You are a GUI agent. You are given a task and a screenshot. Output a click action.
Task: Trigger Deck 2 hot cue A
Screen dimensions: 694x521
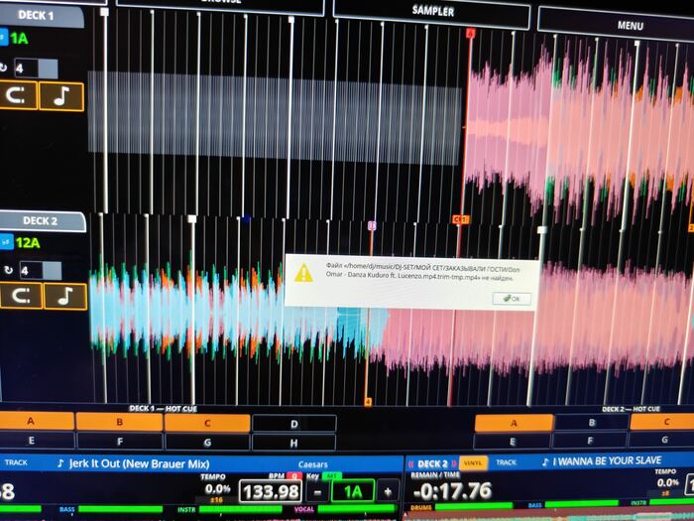514,423
